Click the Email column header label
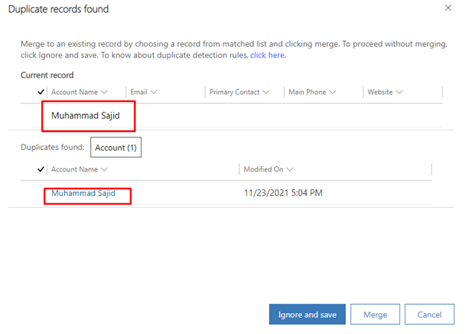Viewport: 465px width, 334px height. [139, 92]
